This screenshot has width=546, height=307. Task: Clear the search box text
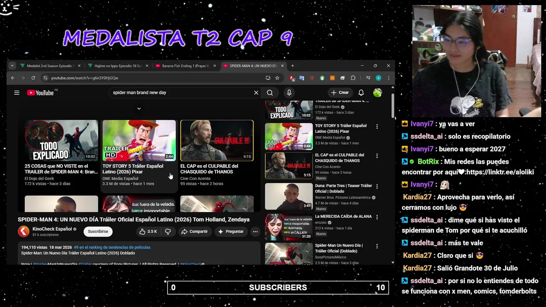point(256,93)
